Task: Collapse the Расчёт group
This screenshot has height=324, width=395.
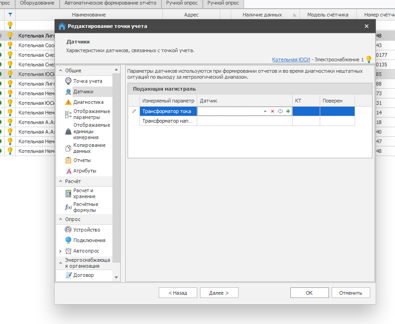Action: click(61, 181)
